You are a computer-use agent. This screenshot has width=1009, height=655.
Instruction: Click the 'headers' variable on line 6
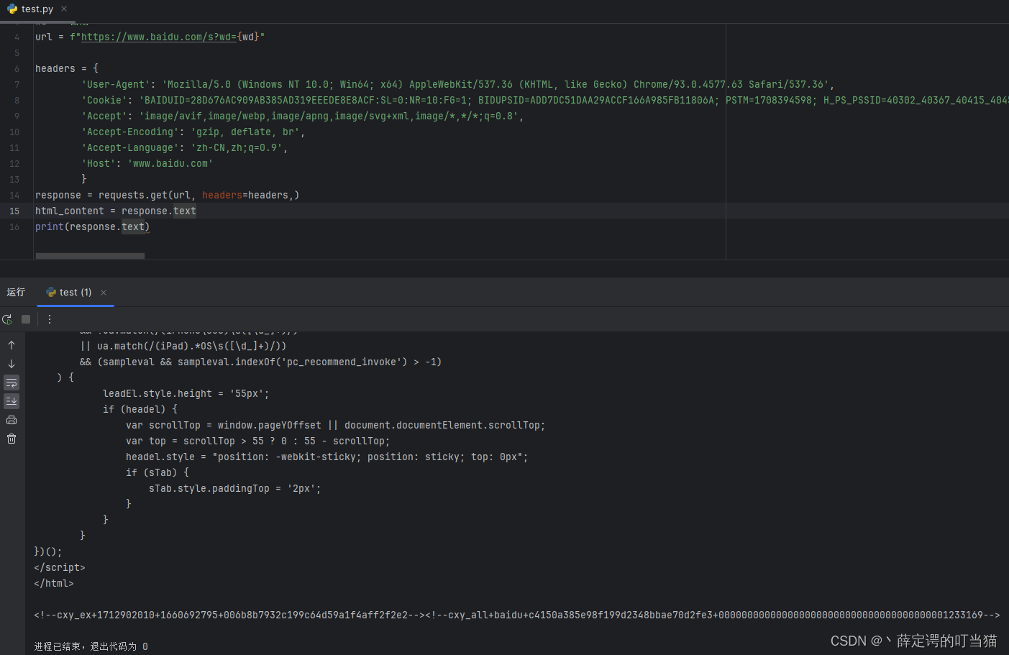(x=55, y=68)
